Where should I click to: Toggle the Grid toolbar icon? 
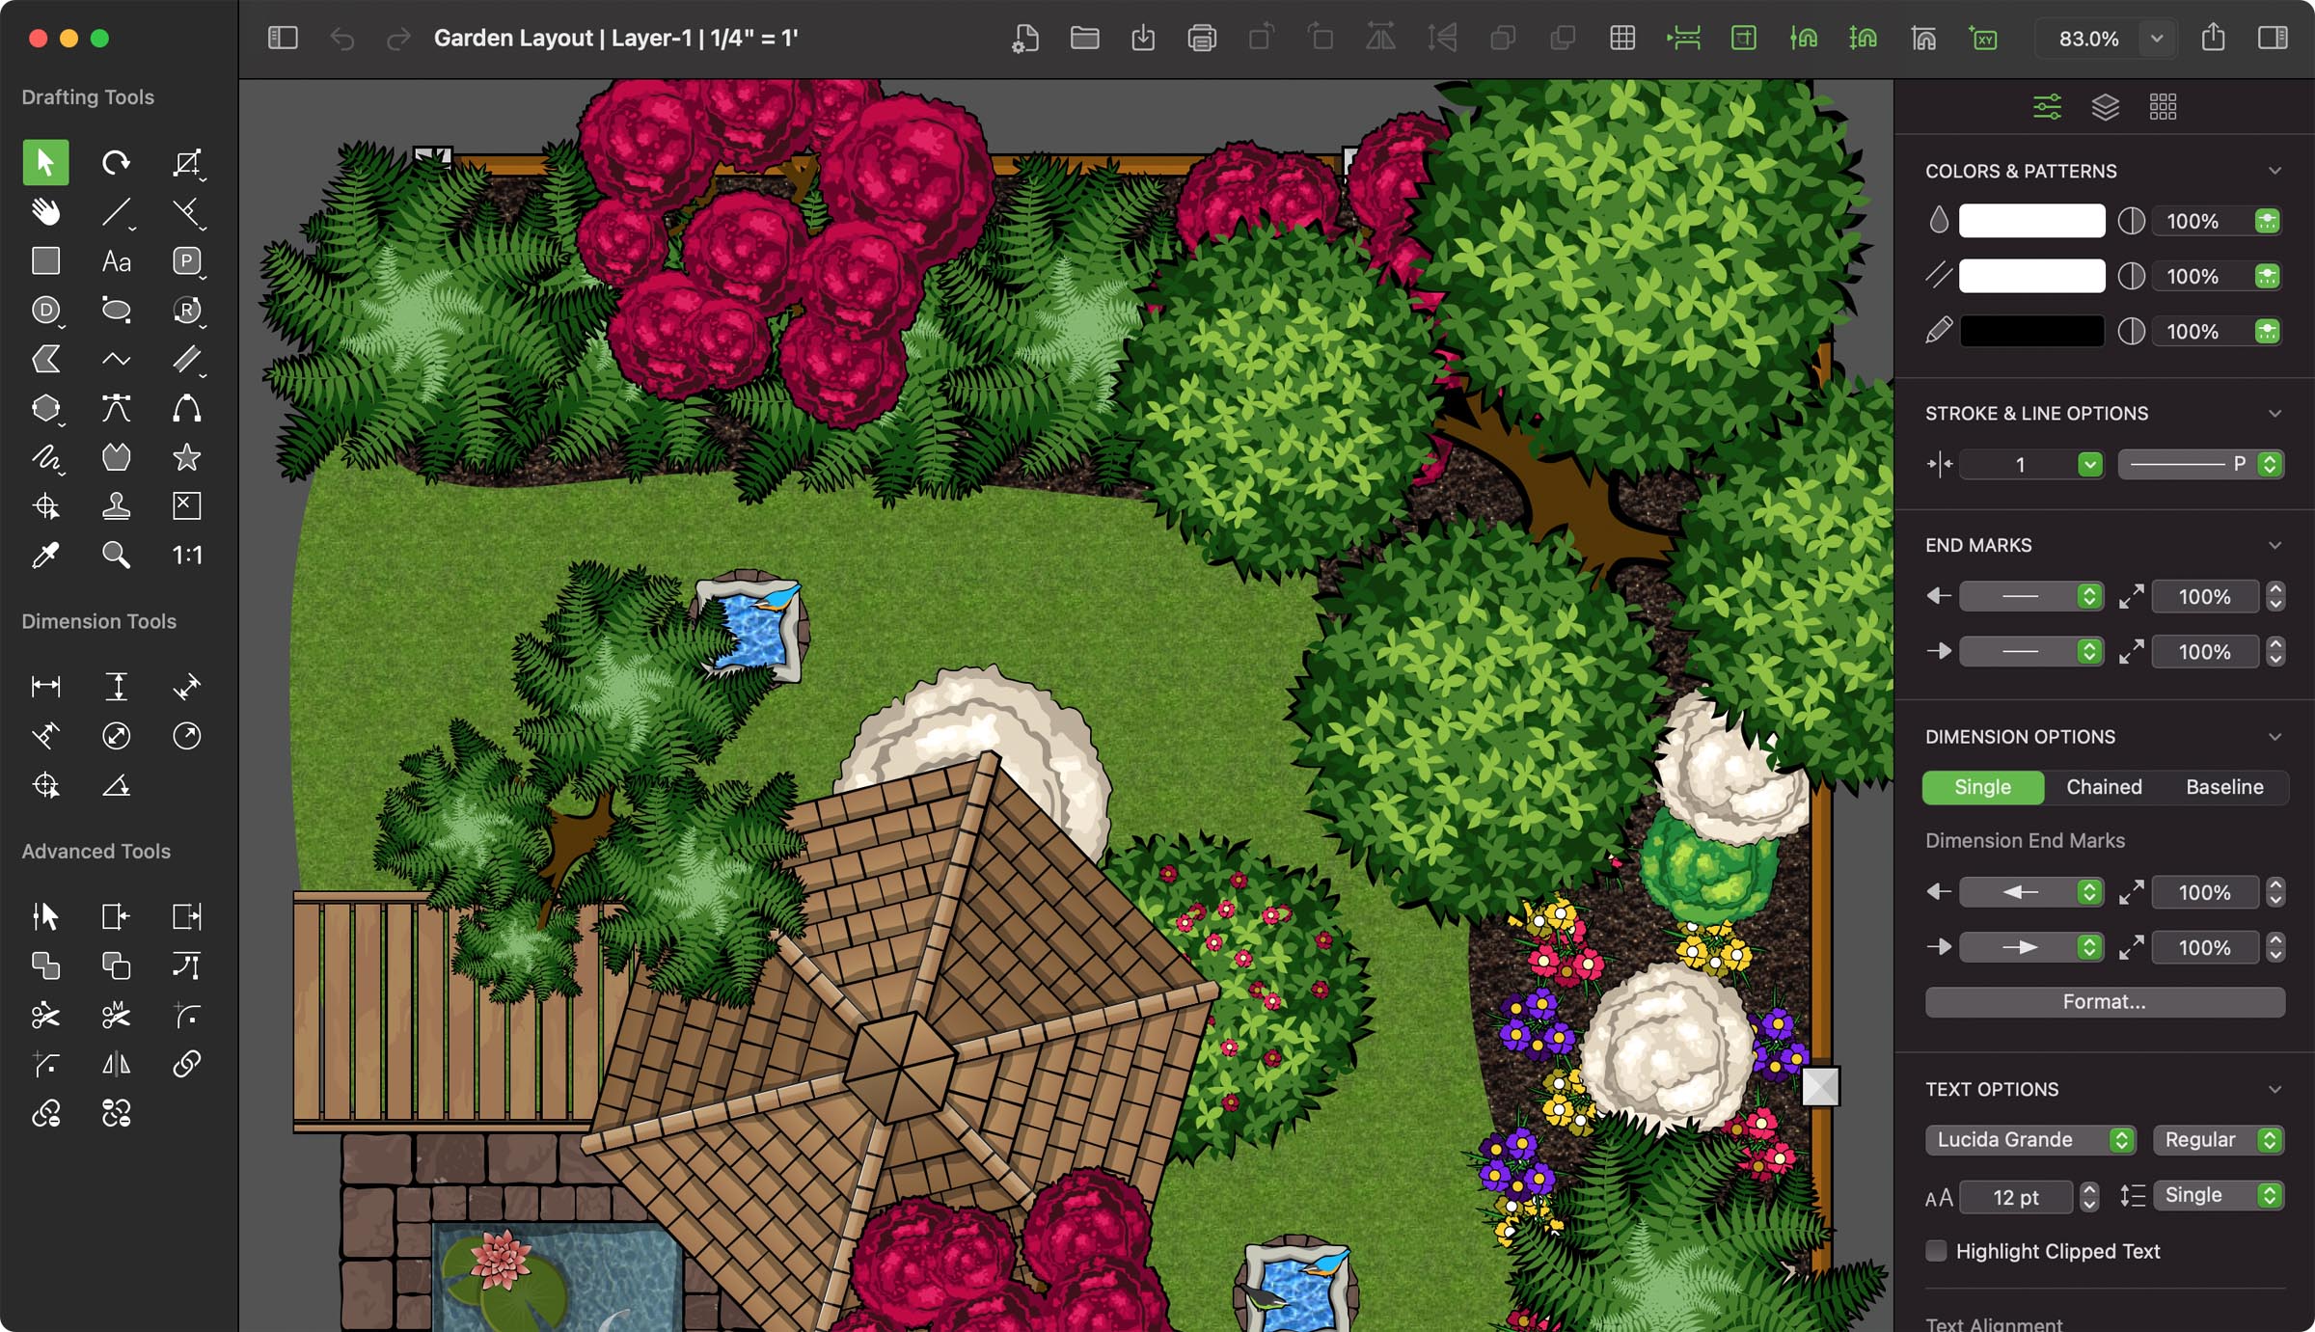[1622, 39]
